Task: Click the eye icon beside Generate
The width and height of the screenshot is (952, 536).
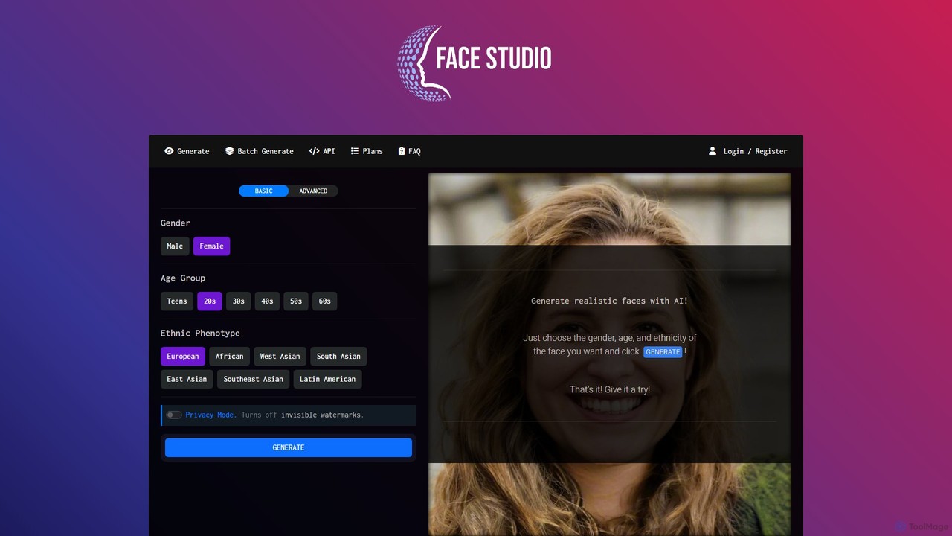Action: 169,151
